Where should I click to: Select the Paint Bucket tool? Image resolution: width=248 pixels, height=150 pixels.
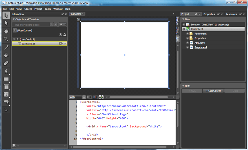pyautogui.click(x=6, y=55)
